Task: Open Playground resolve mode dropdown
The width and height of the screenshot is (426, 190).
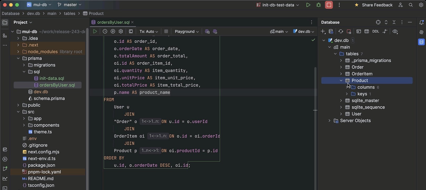Action: [x=187, y=31]
